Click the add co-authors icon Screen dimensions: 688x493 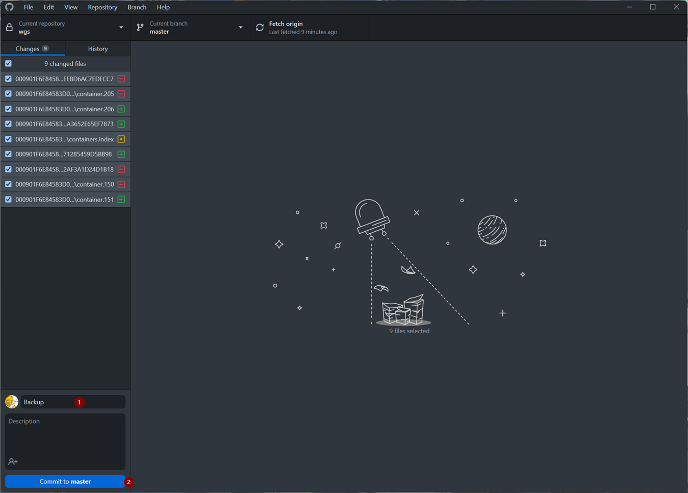point(13,462)
